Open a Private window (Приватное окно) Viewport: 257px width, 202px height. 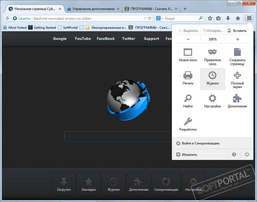click(x=213, y=57)
